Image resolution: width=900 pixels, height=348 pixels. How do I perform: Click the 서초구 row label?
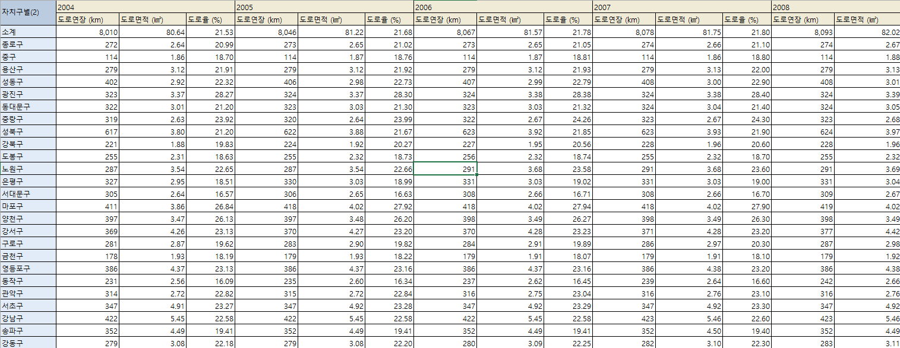pyautogui.click(x=28, y=306)
